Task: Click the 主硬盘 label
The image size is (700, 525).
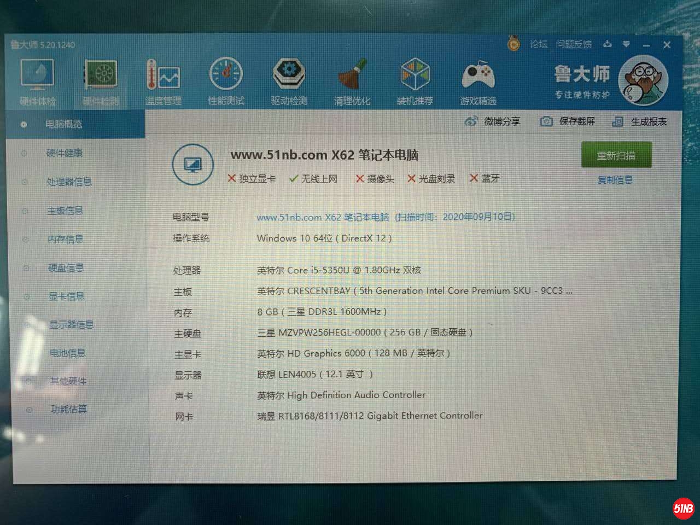Action: click(188, 333)
